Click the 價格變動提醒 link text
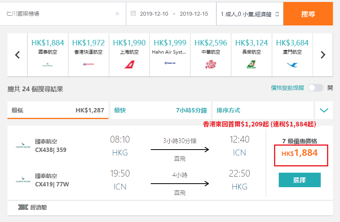The height and width of the screenshot is (222, 340). (x=287, y=88)
